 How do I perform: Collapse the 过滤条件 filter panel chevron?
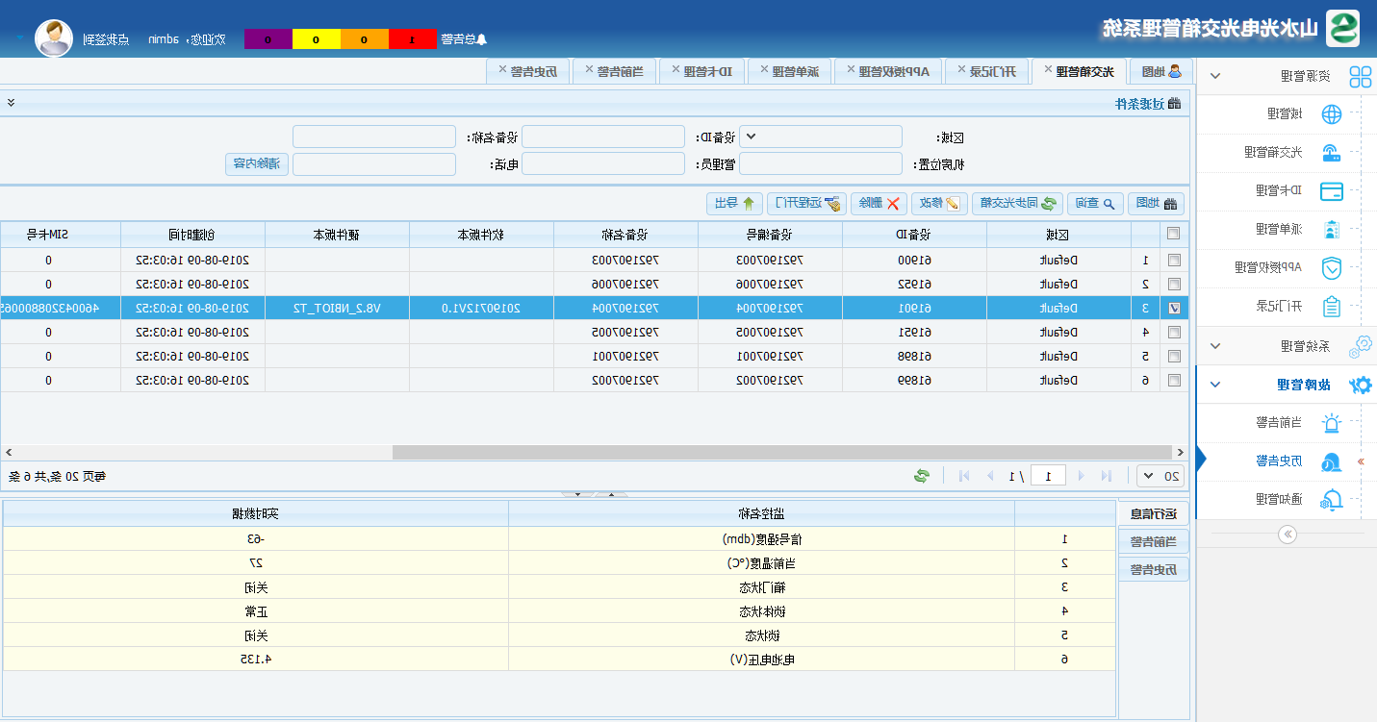[11, 103]
